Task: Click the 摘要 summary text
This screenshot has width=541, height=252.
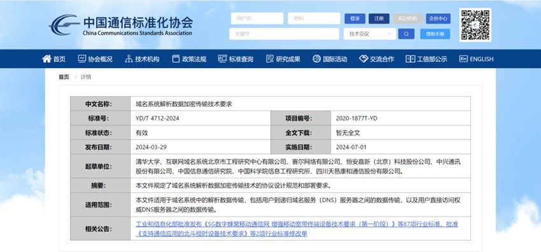Action: (234, 185)
